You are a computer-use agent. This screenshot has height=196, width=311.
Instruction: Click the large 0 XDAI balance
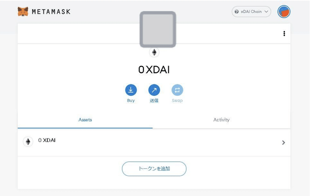pos(154,70)
